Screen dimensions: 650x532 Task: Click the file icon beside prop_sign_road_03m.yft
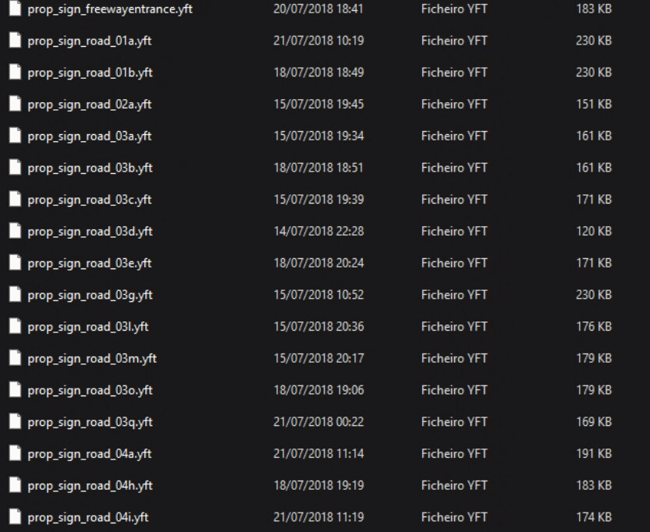[16, 358]
